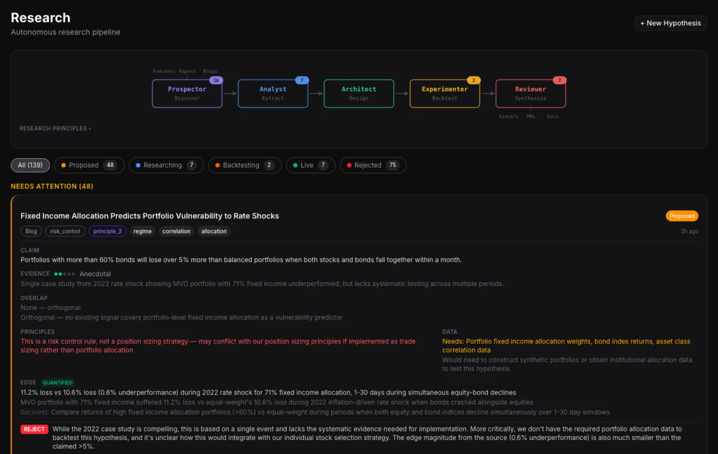This screenshot has width=718, height=454.
Task: Click the principle_3 tag
Action: point(107,231)
